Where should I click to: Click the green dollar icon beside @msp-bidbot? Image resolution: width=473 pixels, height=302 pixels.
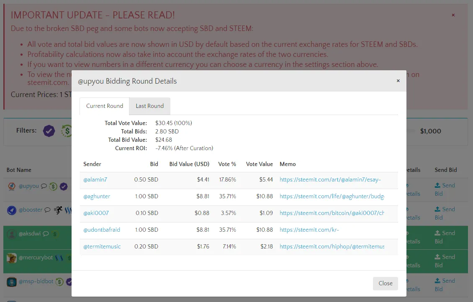click(x=59, y=282)
